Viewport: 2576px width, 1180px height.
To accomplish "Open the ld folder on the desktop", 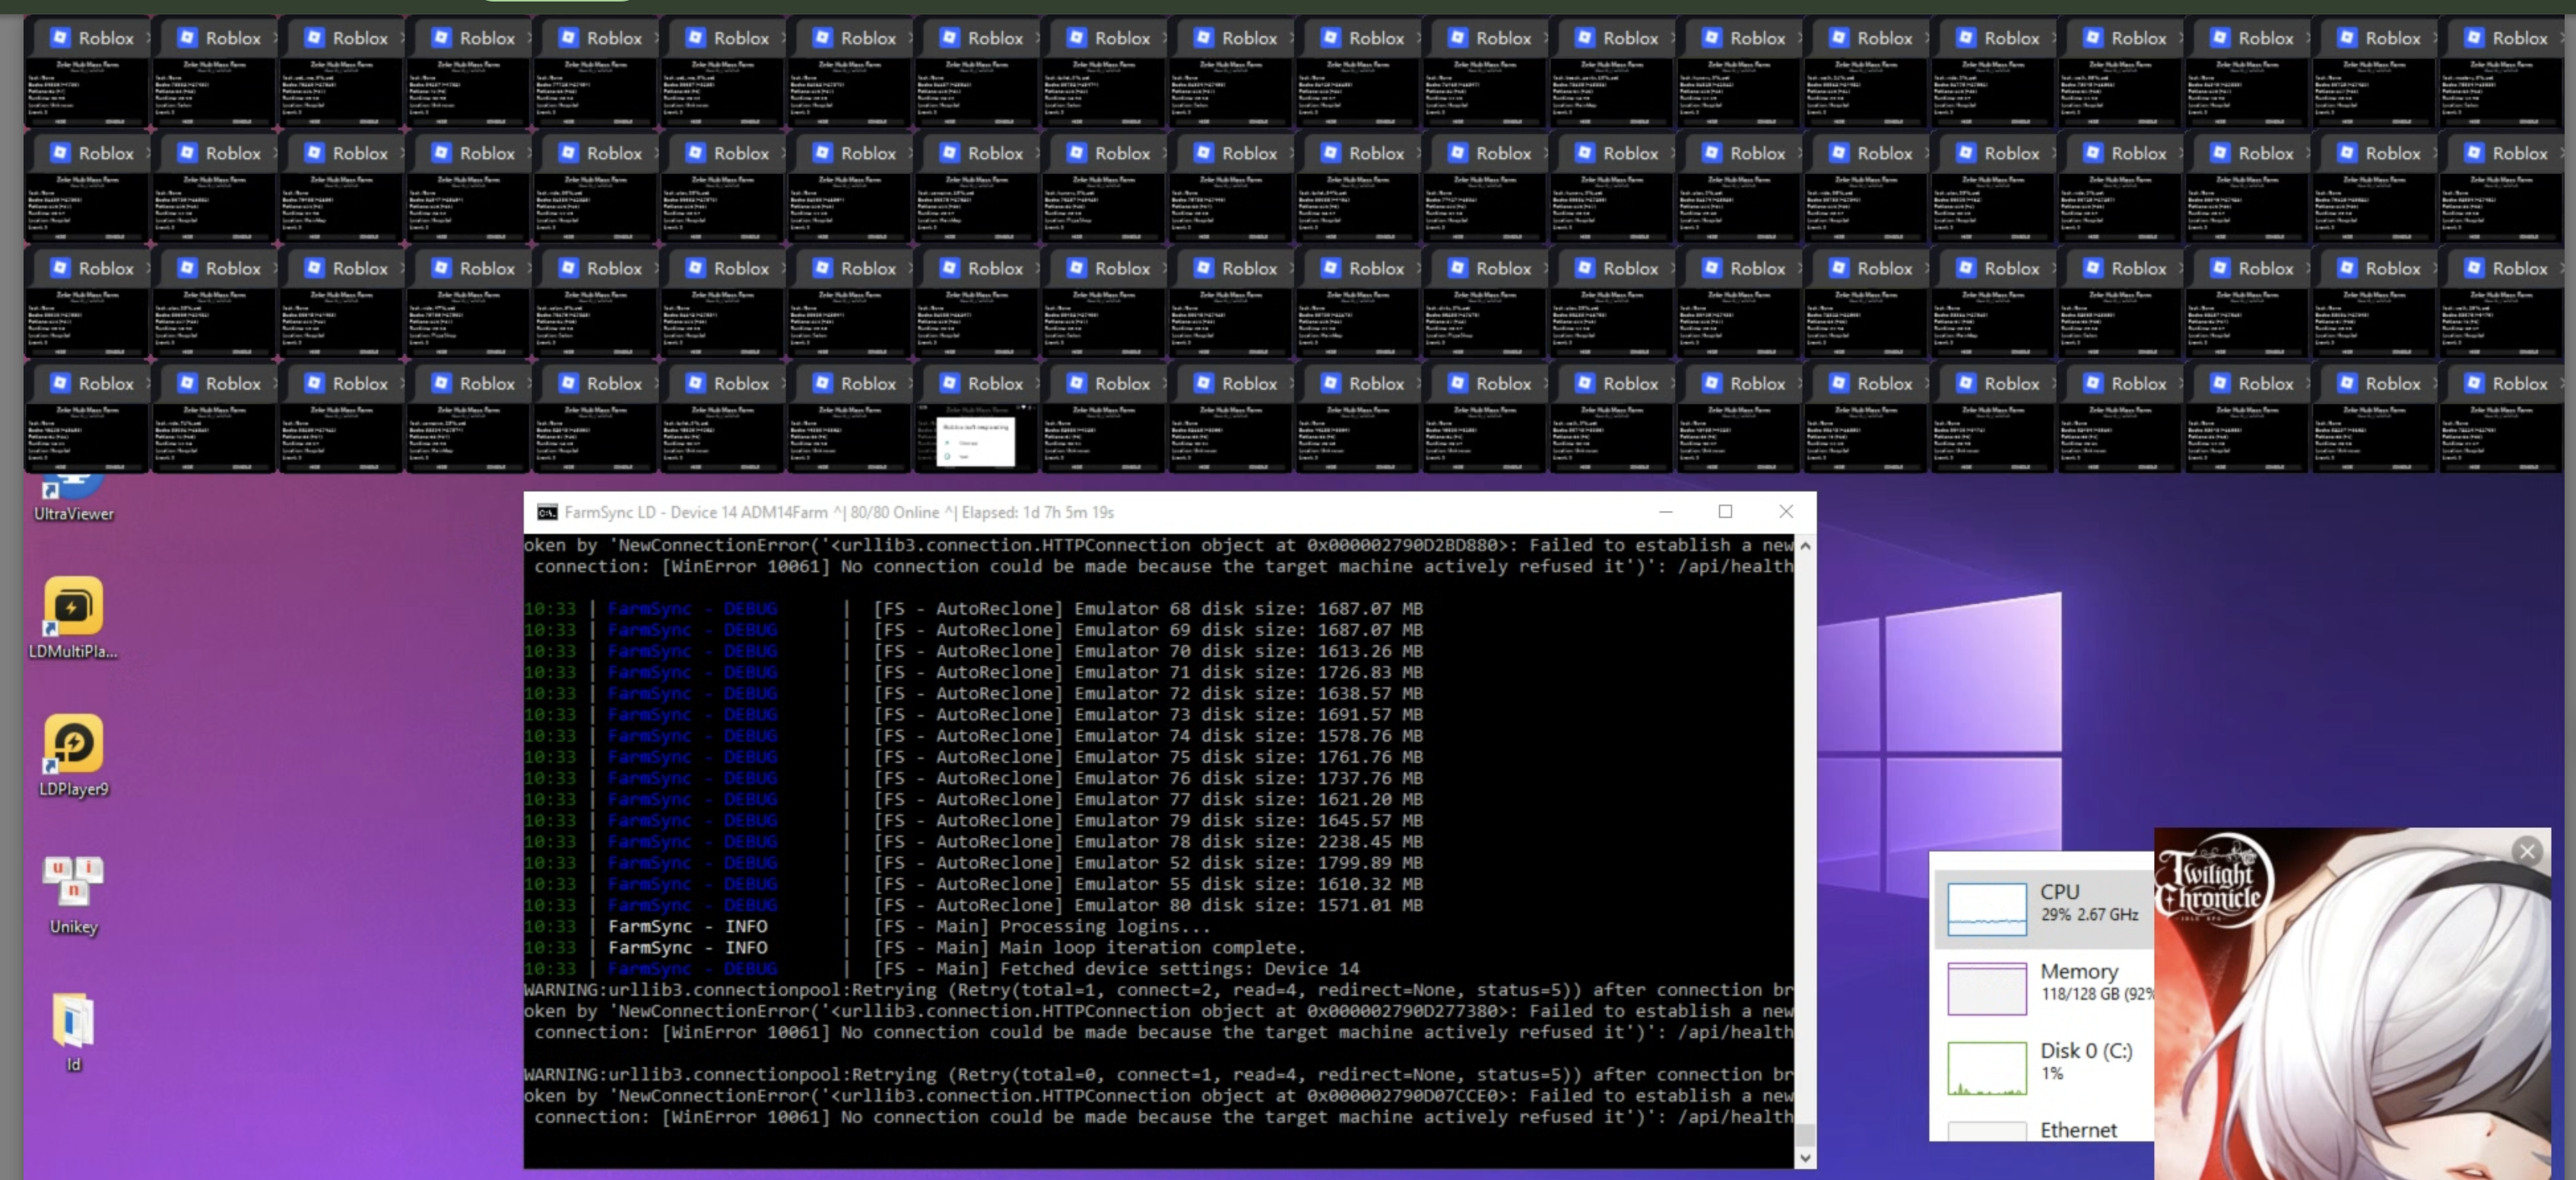I will click(x=73, y=1032).
